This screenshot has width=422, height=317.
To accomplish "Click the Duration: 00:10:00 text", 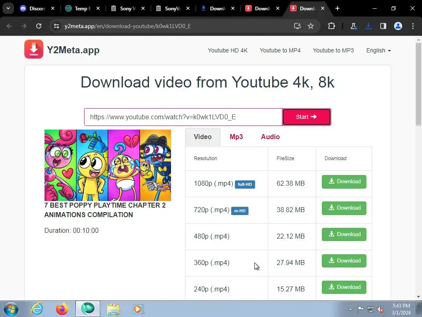I will point(71,230).
